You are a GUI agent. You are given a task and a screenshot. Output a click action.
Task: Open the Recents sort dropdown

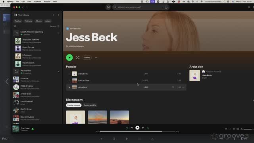55,26
